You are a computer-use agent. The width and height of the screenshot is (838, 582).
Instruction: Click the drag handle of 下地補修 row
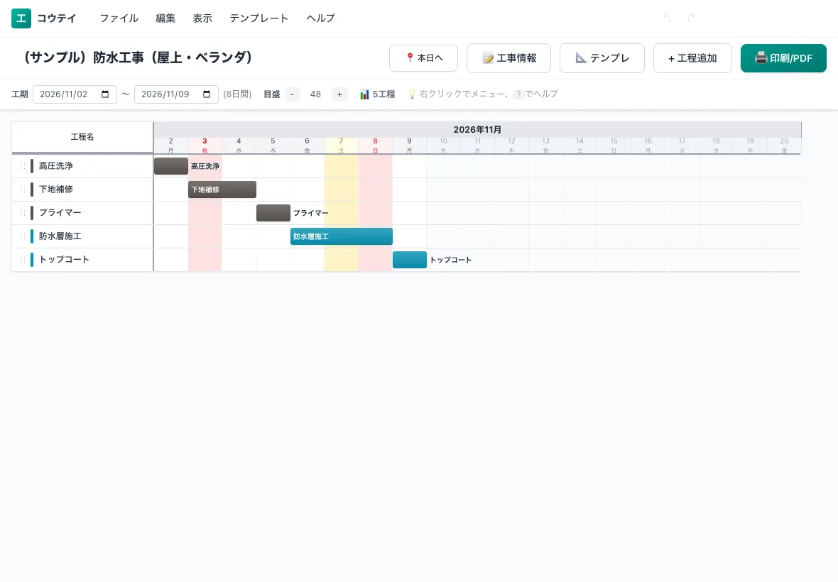pyautogui.click(x=23, y=190)
